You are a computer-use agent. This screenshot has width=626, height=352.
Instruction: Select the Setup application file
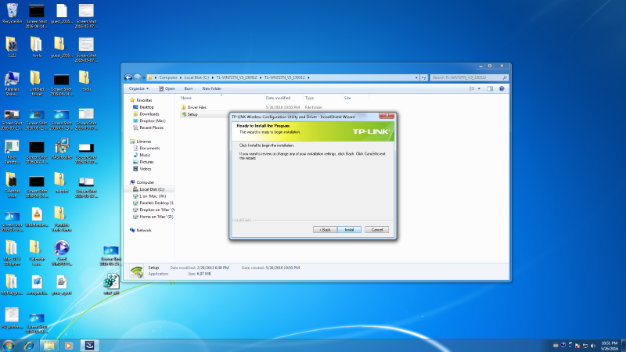click(x=192, y=114)
